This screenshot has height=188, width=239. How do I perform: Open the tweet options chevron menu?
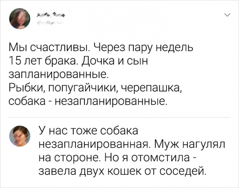[228, 15]
